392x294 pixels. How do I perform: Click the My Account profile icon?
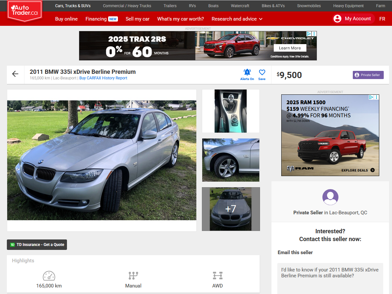pyautogui.click(x=337, y=19)
